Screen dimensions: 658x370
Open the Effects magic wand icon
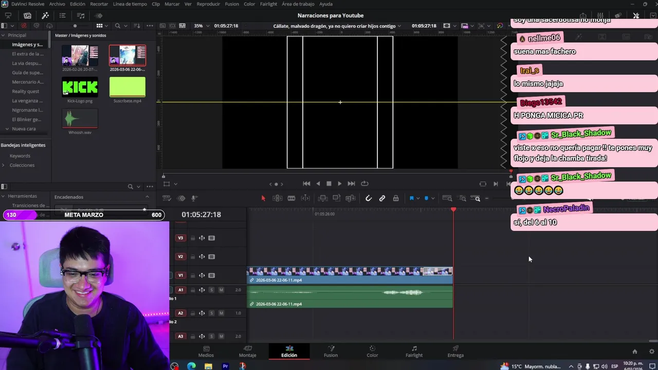point(45,15)
